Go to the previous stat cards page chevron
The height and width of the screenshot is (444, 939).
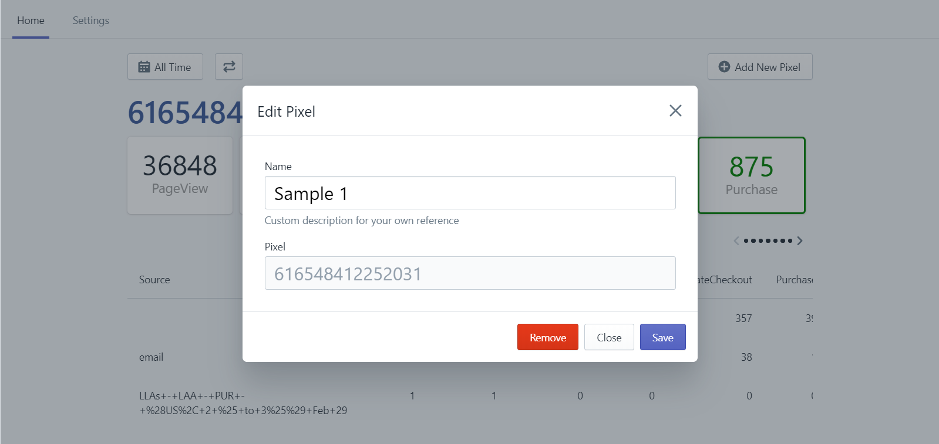(x=736, y=240)
